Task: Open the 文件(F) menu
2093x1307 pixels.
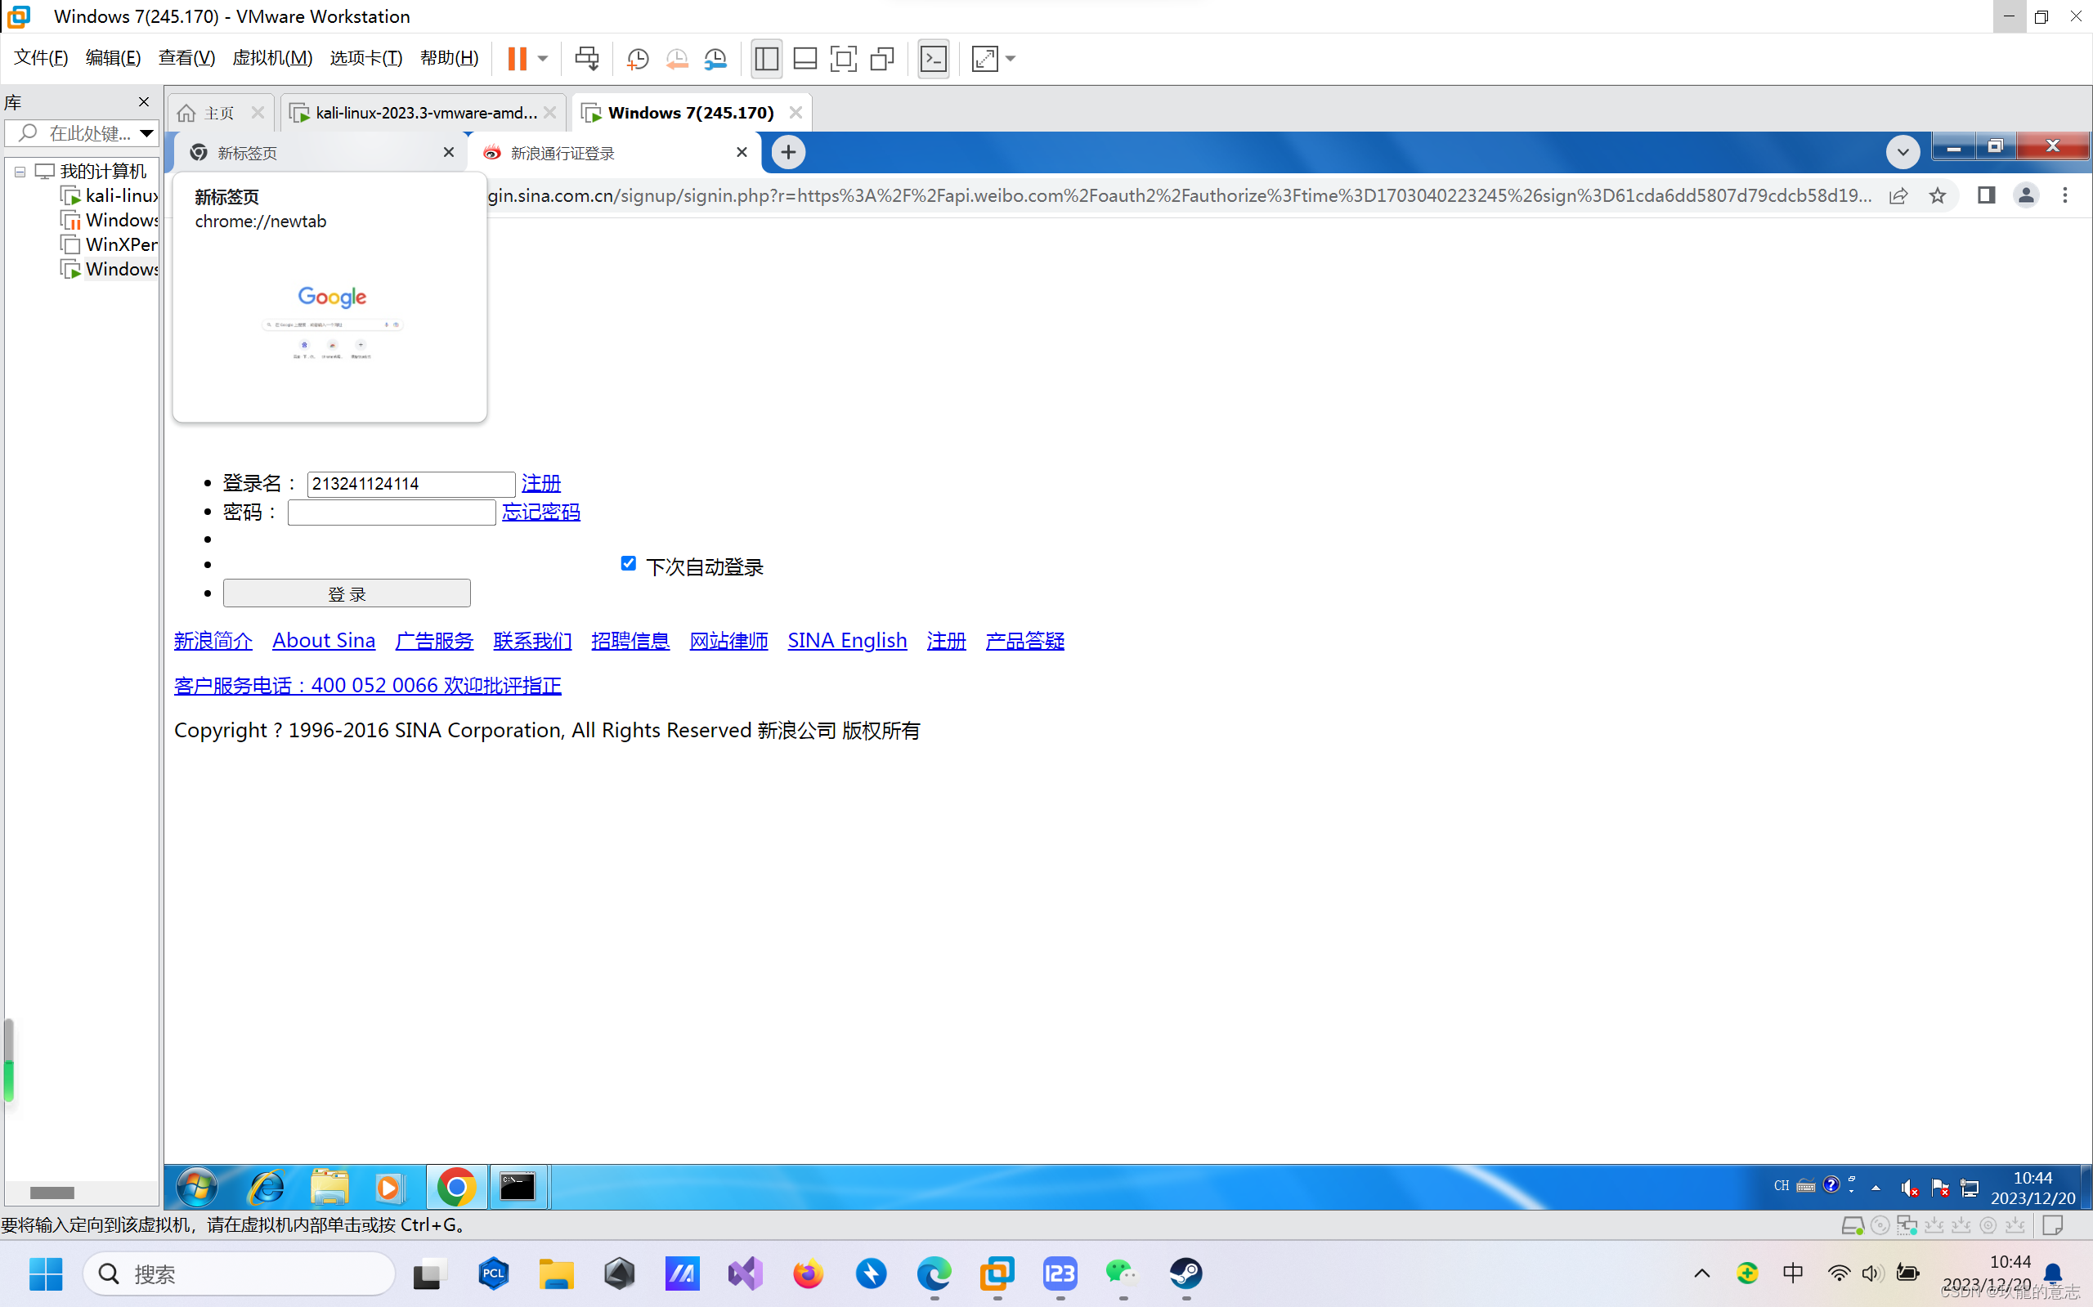Action: pos(41,58)
